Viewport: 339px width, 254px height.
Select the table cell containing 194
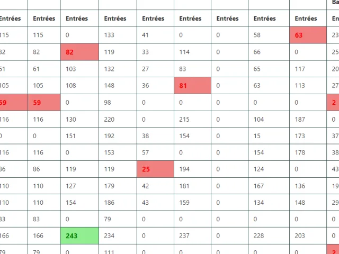click(x=192, y=170)
